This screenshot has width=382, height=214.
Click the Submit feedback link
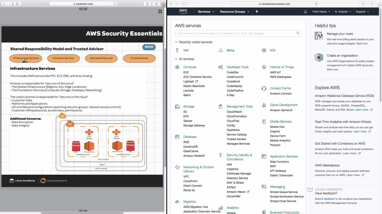(x=325, y=199)
